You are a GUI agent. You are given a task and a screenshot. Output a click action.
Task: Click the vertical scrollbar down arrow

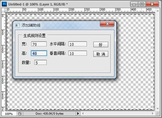(x=158, y=109)
